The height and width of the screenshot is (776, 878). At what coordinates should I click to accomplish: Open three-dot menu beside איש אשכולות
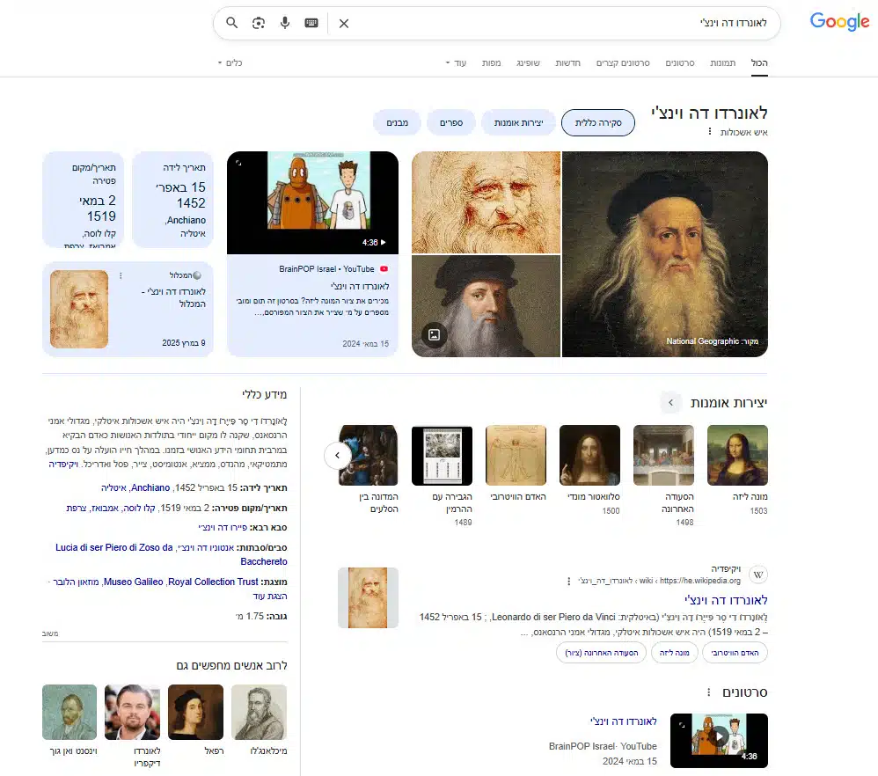(709, 132)
